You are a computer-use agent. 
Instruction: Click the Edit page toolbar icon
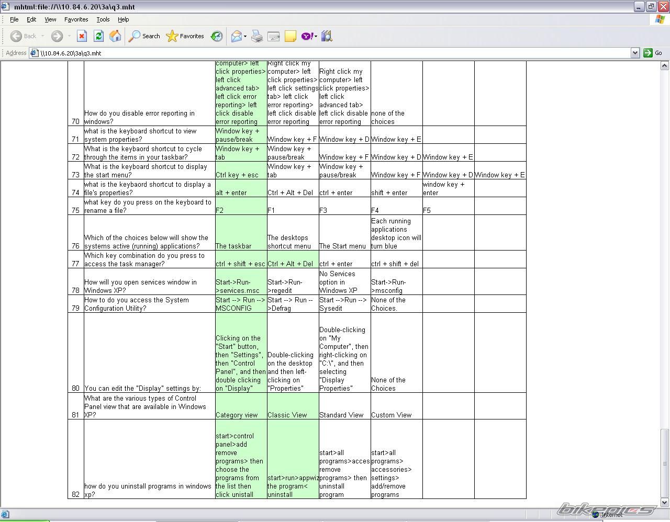coord(274,36)
